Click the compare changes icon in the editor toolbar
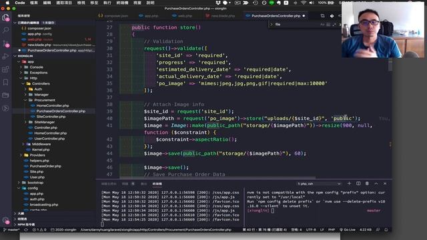The height and width of the screenshot is (240, 427). pyautogui.click(x=322, y=16)
